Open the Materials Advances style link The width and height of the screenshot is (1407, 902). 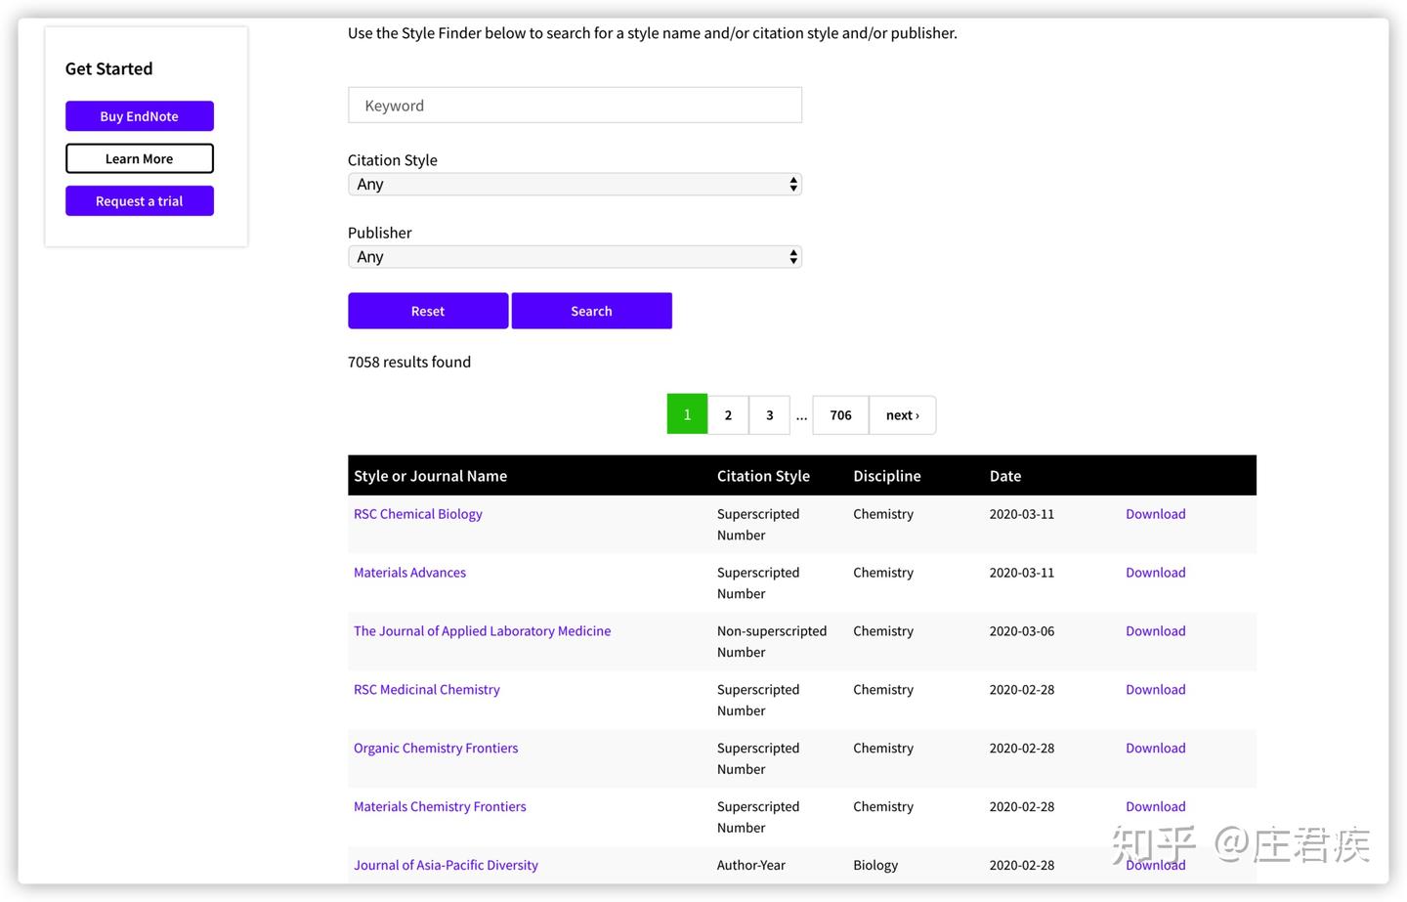click(409, 573)
